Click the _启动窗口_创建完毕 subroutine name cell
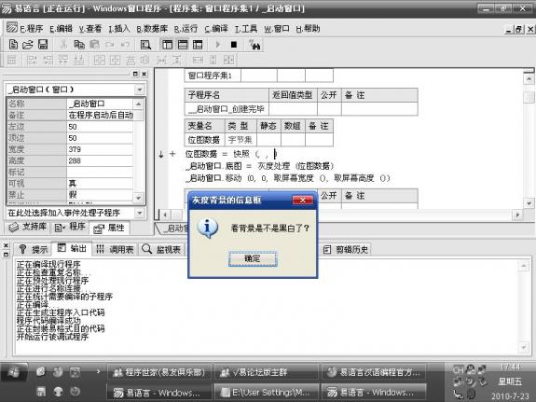The image size is (536, 402). pyautogui.click(x=227, y=109)
